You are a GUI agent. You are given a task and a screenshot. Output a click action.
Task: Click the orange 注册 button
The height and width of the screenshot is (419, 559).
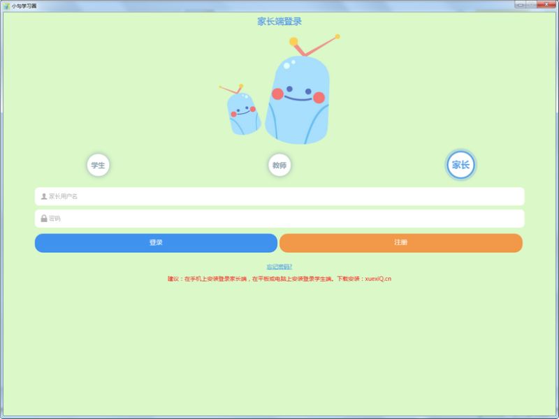400,241
